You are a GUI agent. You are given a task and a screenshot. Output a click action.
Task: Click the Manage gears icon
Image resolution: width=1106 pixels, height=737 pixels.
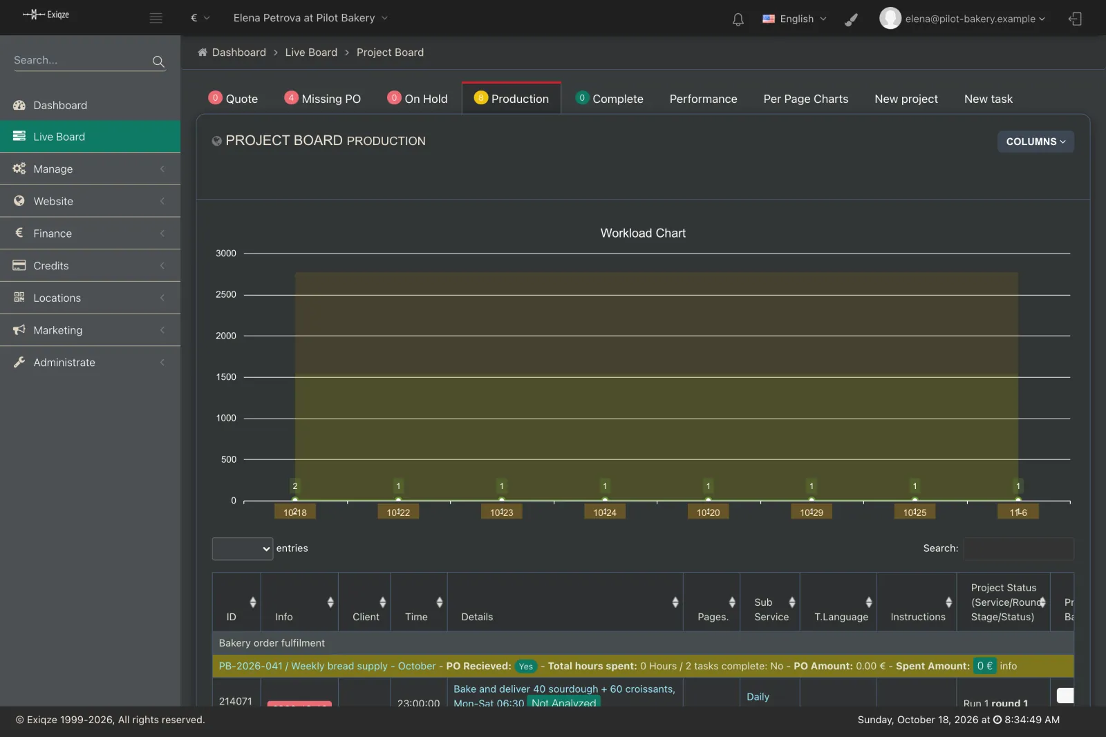(x=19, y=169)
